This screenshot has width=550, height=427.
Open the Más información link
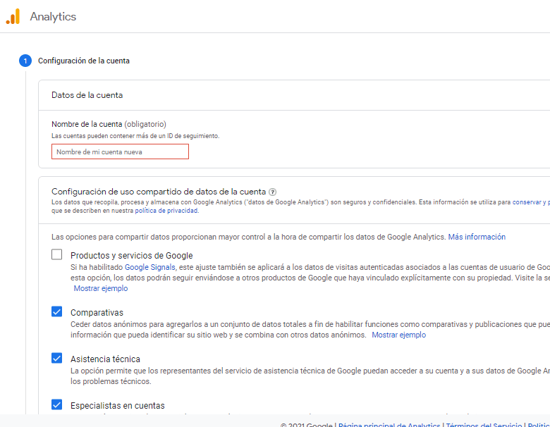click(x=477, y=237)
